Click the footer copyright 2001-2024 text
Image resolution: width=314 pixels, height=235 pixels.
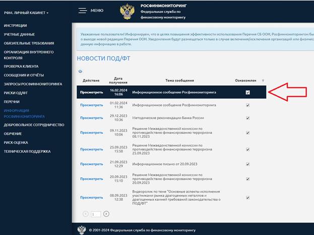[x=142, y=230]
